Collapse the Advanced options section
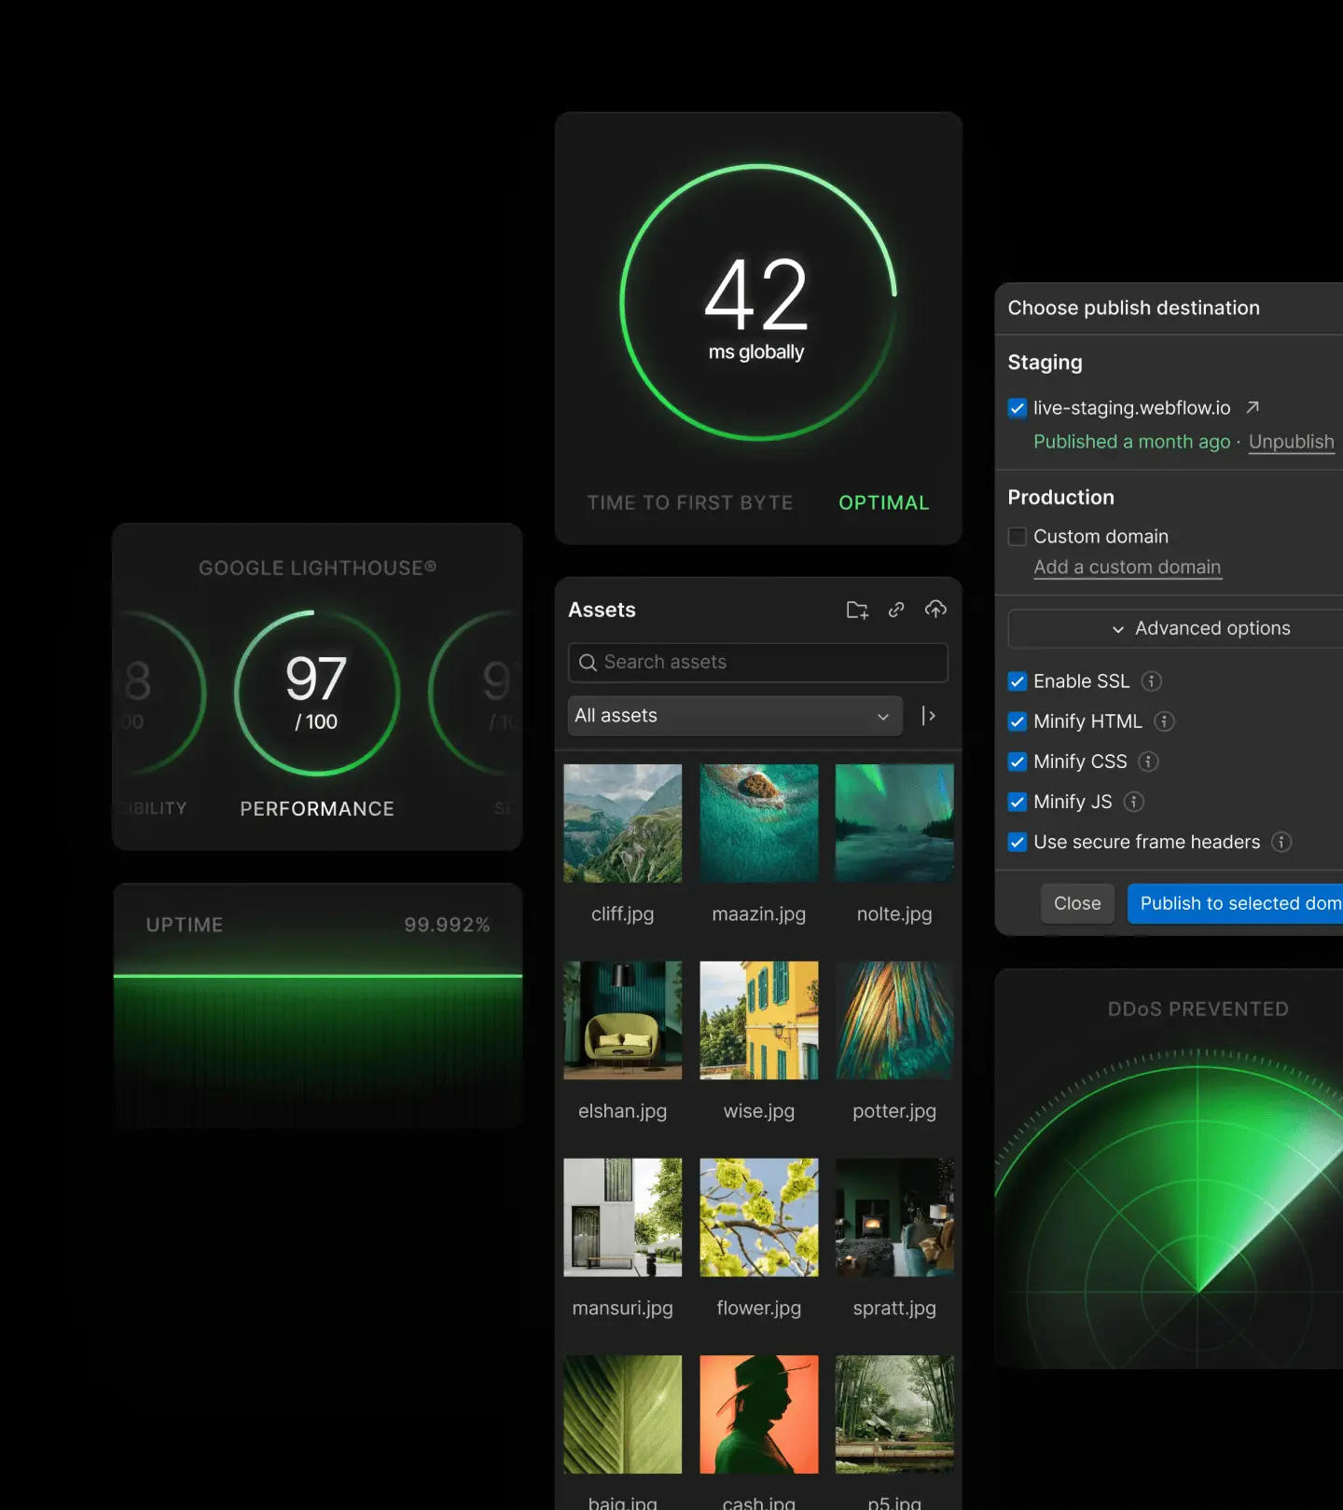Viewport: 1343px width, 1510px height. 1201,629
